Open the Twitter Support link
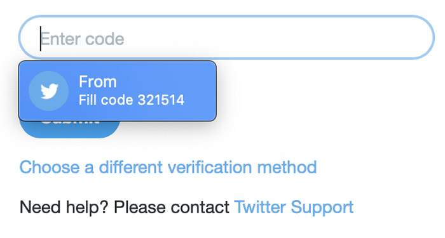 [294, 207]
